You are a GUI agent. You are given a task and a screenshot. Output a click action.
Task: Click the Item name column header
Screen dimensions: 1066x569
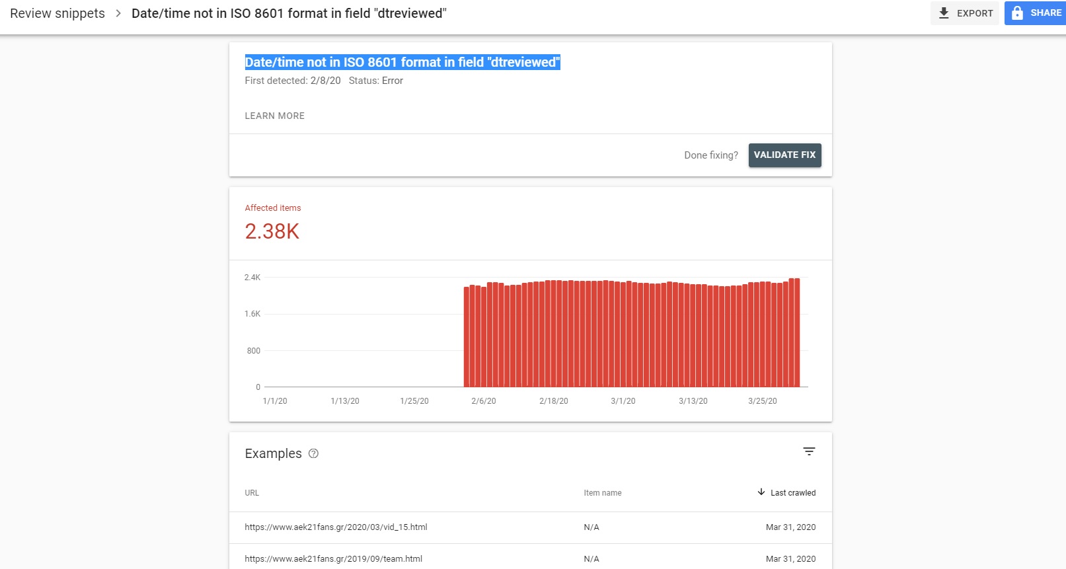click(603, 493)
